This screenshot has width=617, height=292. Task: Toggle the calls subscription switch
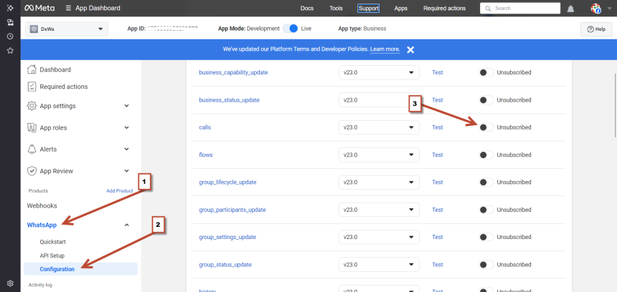(x=486, y=127)
